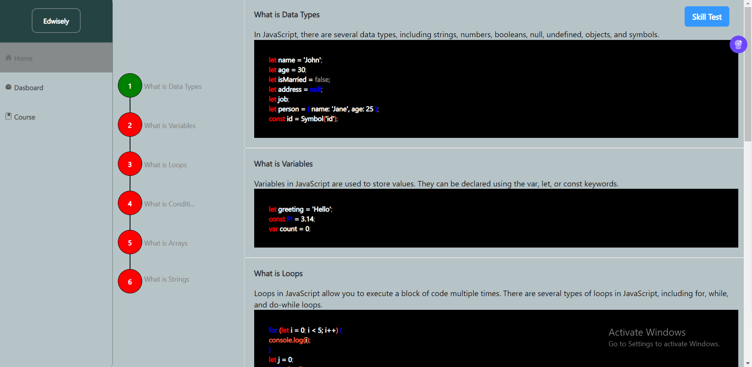Select the Dashboard speedometer icon
This screenshot has height=367, width=752.
click(8, 87)
